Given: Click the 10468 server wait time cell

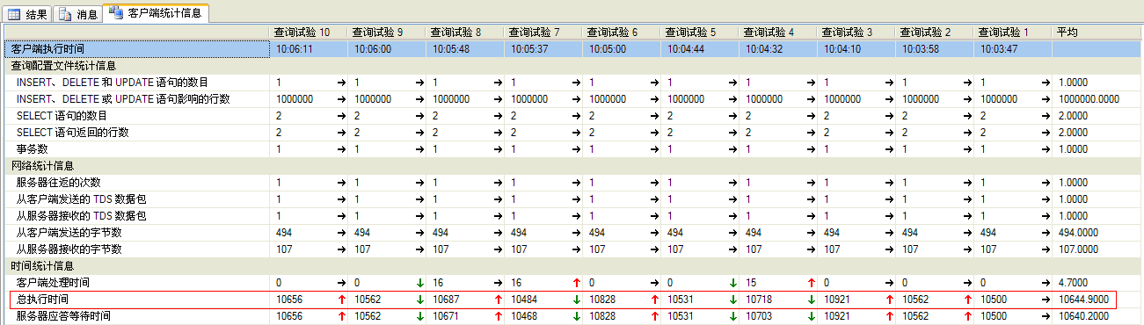Looking at the screenshot, I should (x=524, y=315).
